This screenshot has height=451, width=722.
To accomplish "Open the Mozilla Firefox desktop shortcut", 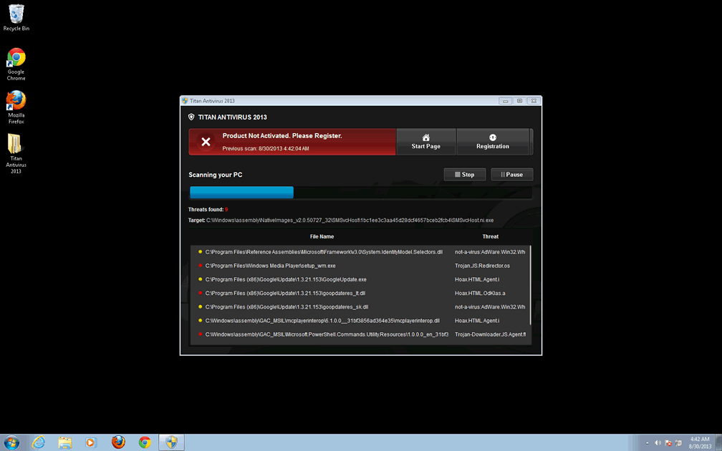I will pyautogui.click(x=16, y=101).
